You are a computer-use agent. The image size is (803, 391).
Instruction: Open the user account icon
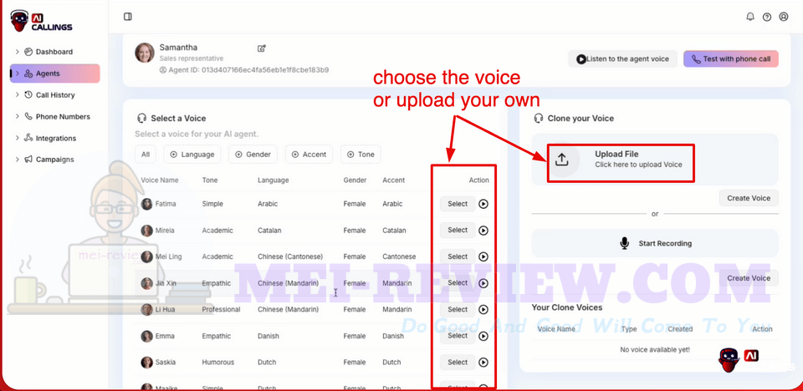click(784, 17)
